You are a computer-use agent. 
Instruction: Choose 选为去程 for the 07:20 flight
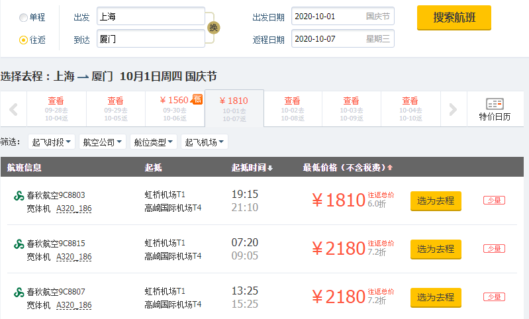436,249
